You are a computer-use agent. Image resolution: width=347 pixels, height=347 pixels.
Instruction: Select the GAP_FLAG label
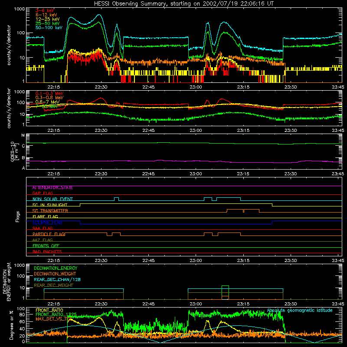point(43,193)
